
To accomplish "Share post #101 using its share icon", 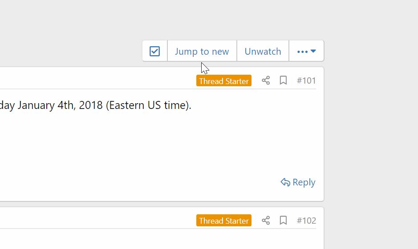I will (x=266, y=80).
